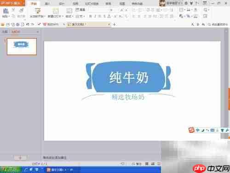Click the undo arrow icon
This screenshot has height=173, width=230.
28,24
